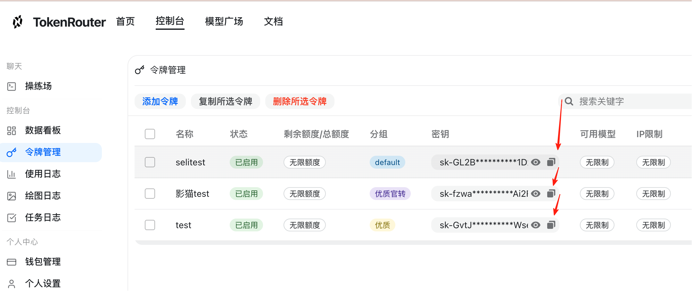
Task: Click the 钱包管理 card icon
Action: 12,262
